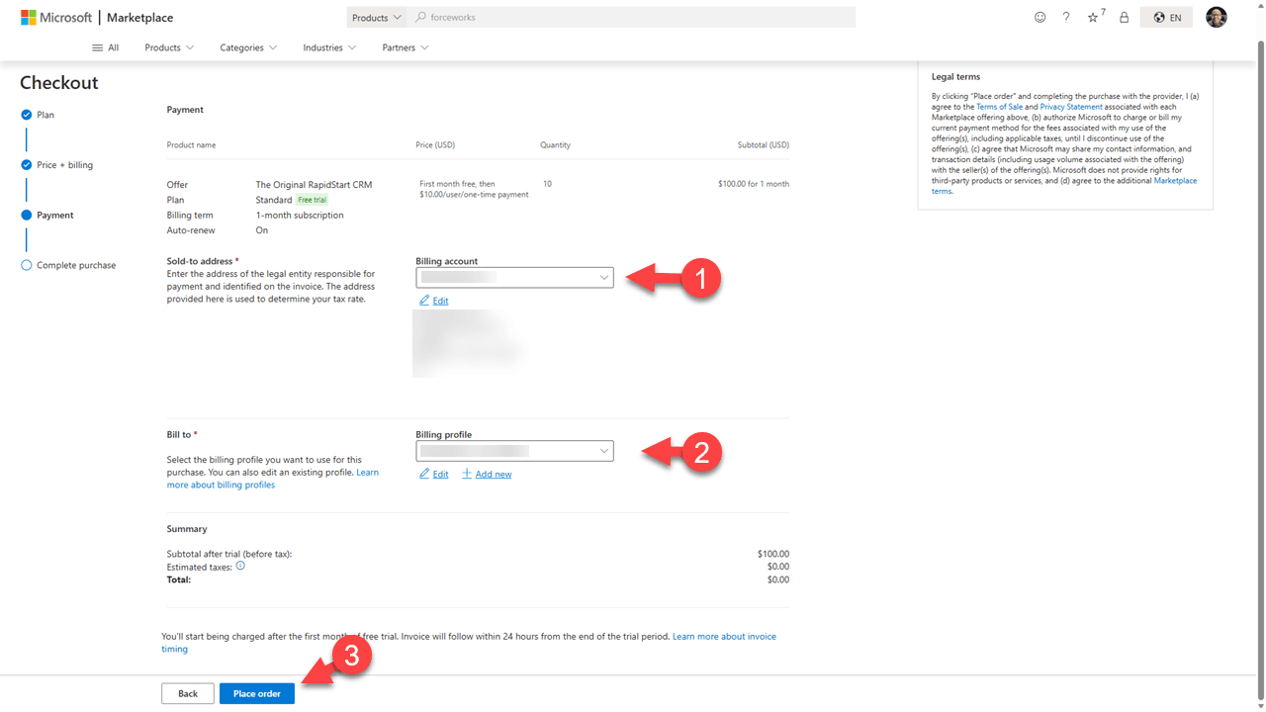Select the Complete purchase step
This screenshot has width=1266, height=712.
[x=75, y=265]
